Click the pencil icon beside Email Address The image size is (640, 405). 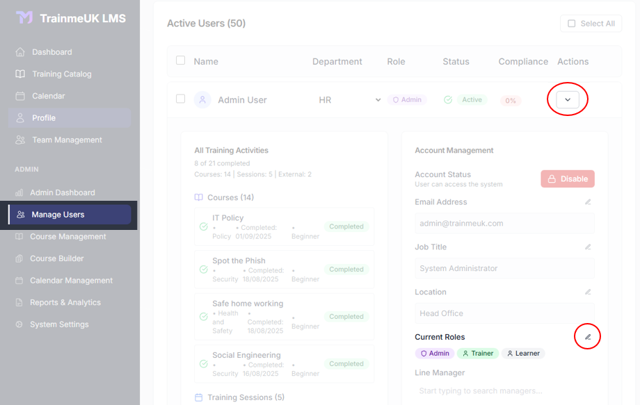point(588,201)
